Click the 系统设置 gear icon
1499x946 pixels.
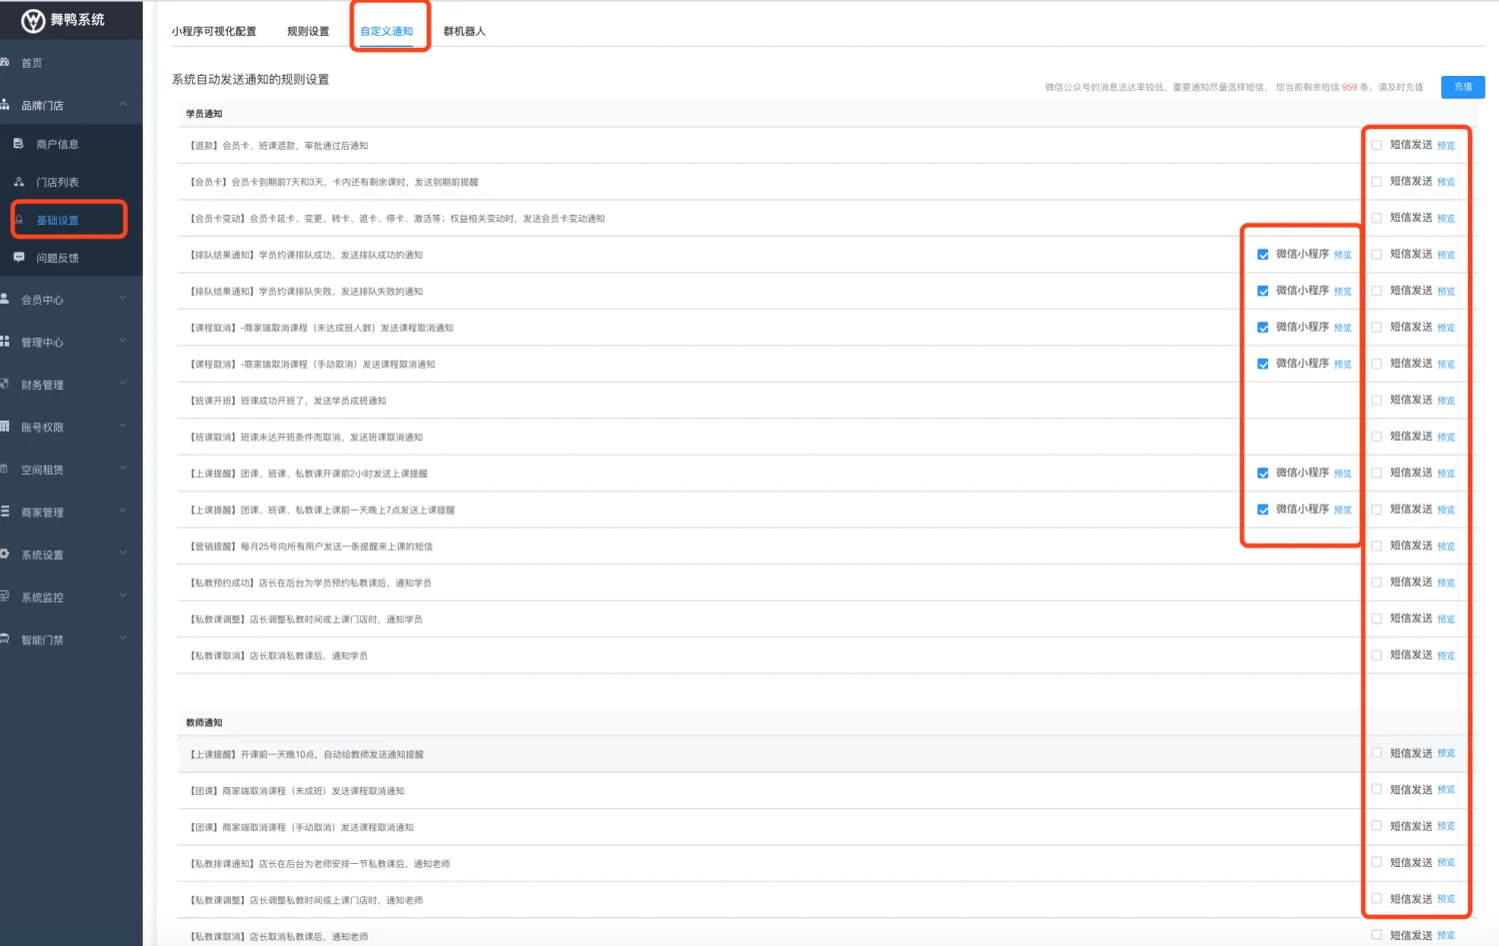[5, 554]
